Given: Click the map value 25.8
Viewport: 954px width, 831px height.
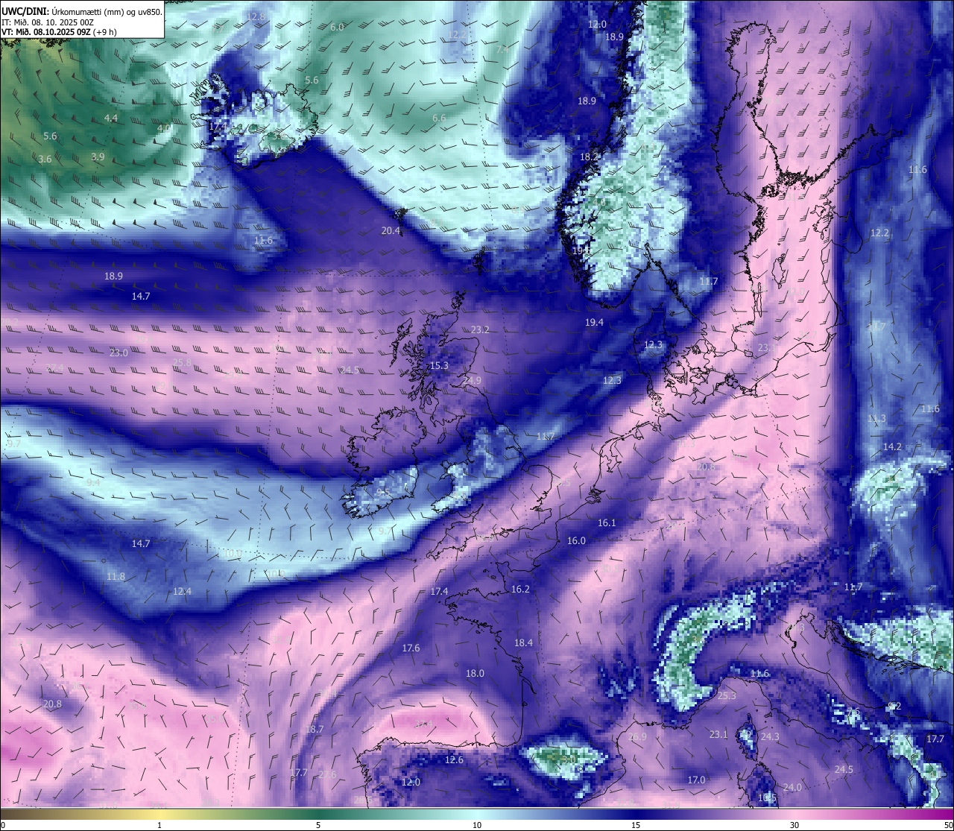Looking at the screenshot, I should (x=182, y=362).
